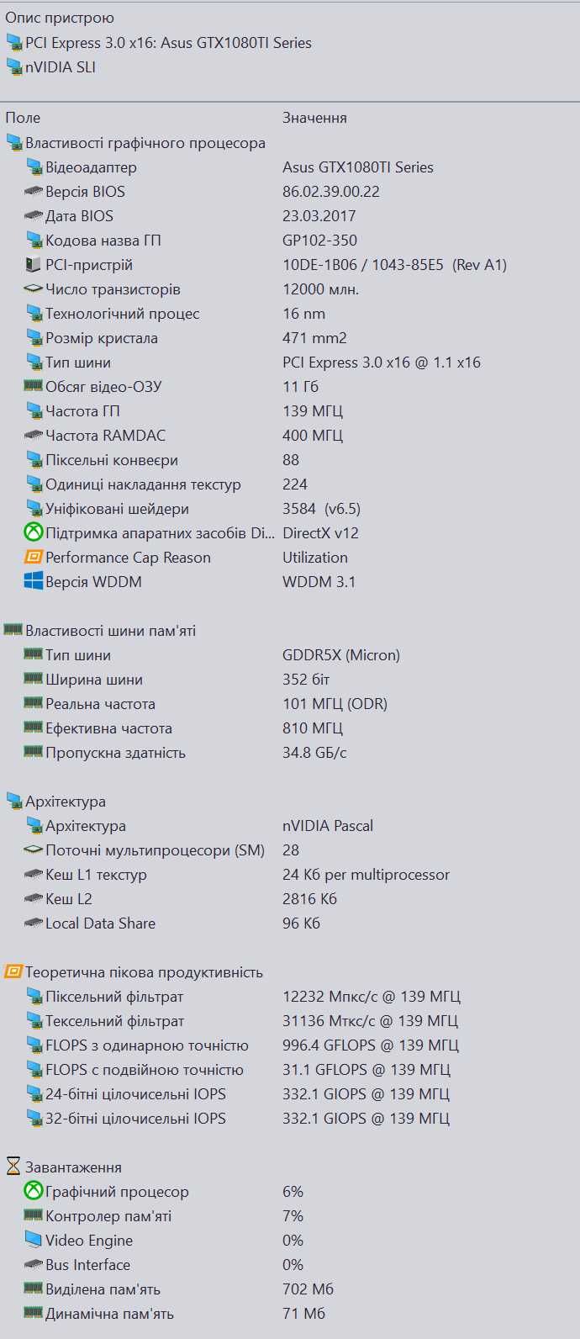
Task: Click the Video Engine monitor icon
Action: (34, 1240)
